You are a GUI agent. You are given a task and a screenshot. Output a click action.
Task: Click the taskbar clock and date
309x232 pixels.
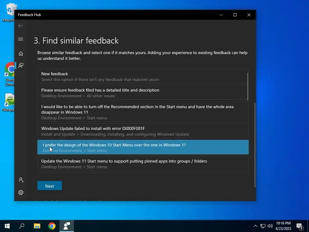click(x=283, y=226)
